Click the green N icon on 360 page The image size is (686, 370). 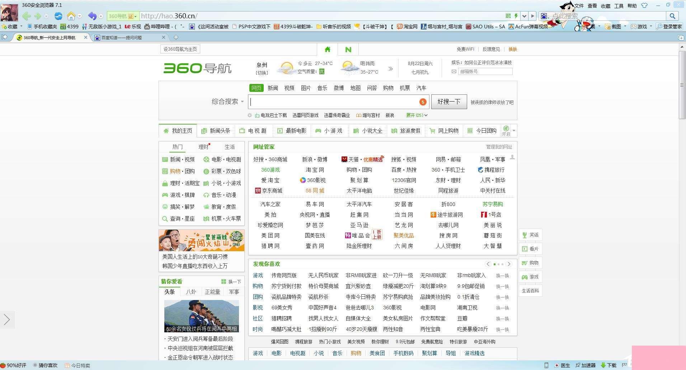(x=348, y=50)
